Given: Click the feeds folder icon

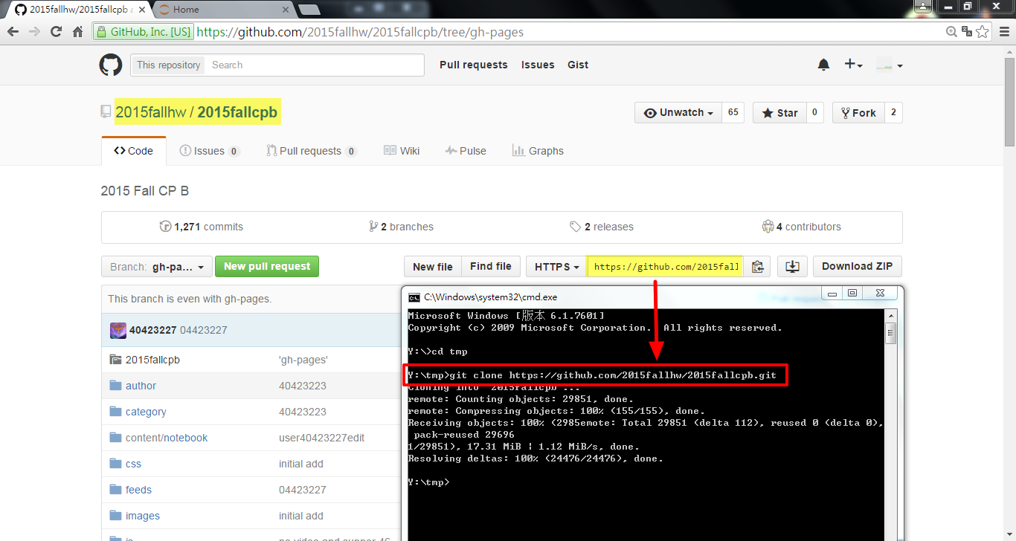Looking at the screenshot, I should click(x=115, y=490).
